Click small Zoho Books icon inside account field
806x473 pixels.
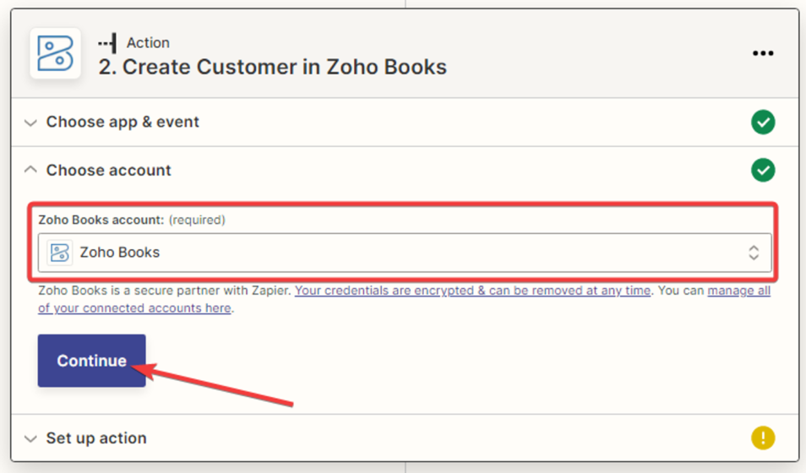59,253
